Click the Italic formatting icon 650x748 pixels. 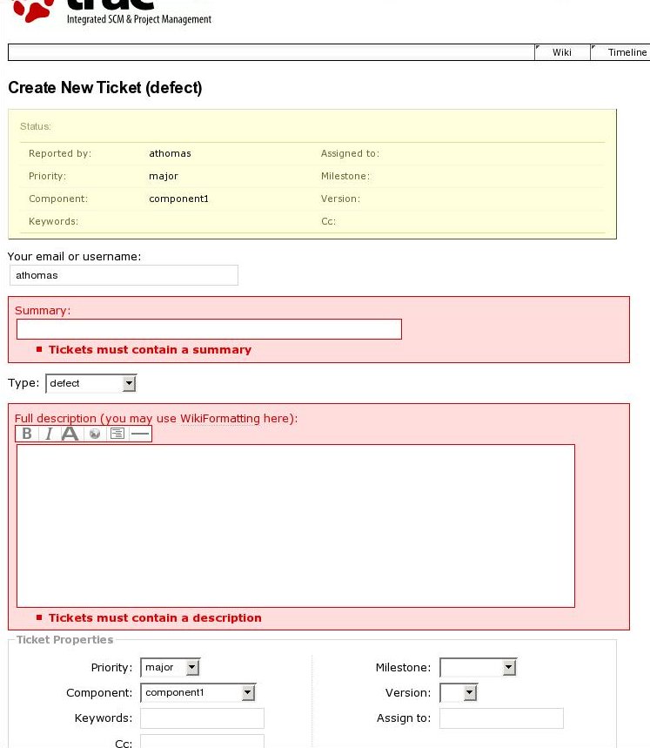49,434
